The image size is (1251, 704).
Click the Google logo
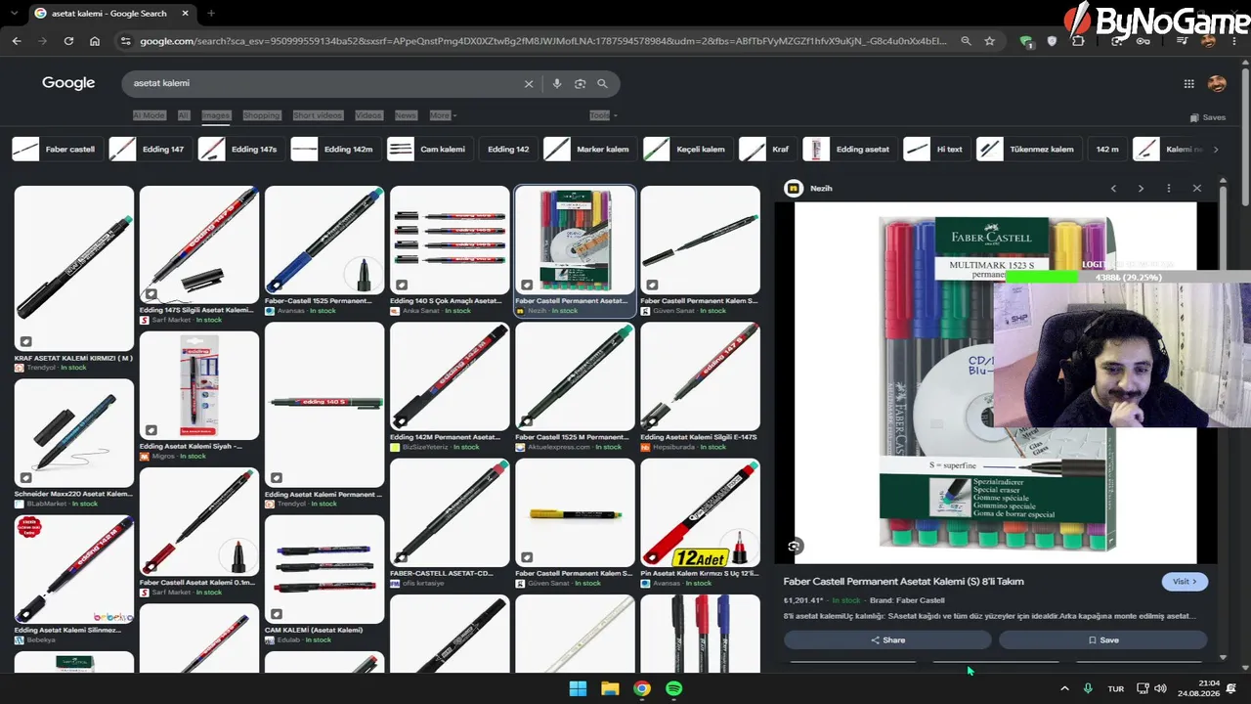coord(68,83)
